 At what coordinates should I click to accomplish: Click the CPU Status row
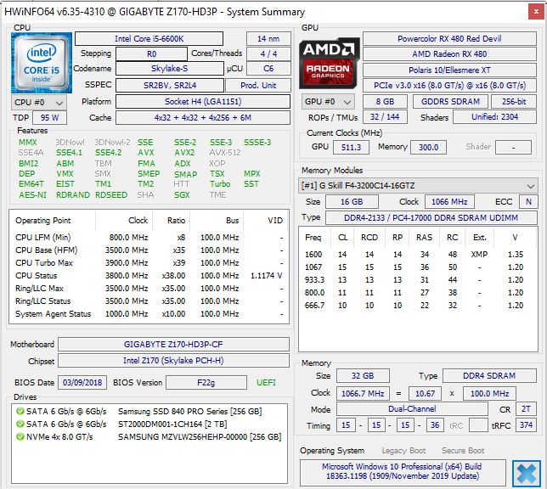(x=149, y=276)
